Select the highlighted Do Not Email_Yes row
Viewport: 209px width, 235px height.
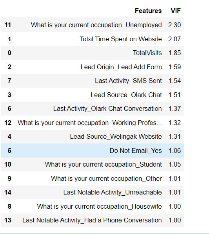pyautogui.click(x=92, y=151)
